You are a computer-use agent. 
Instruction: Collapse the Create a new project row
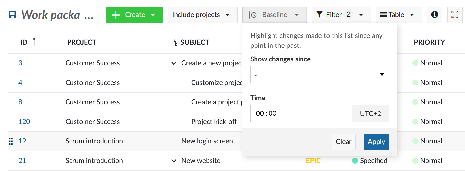coord(174,63)
